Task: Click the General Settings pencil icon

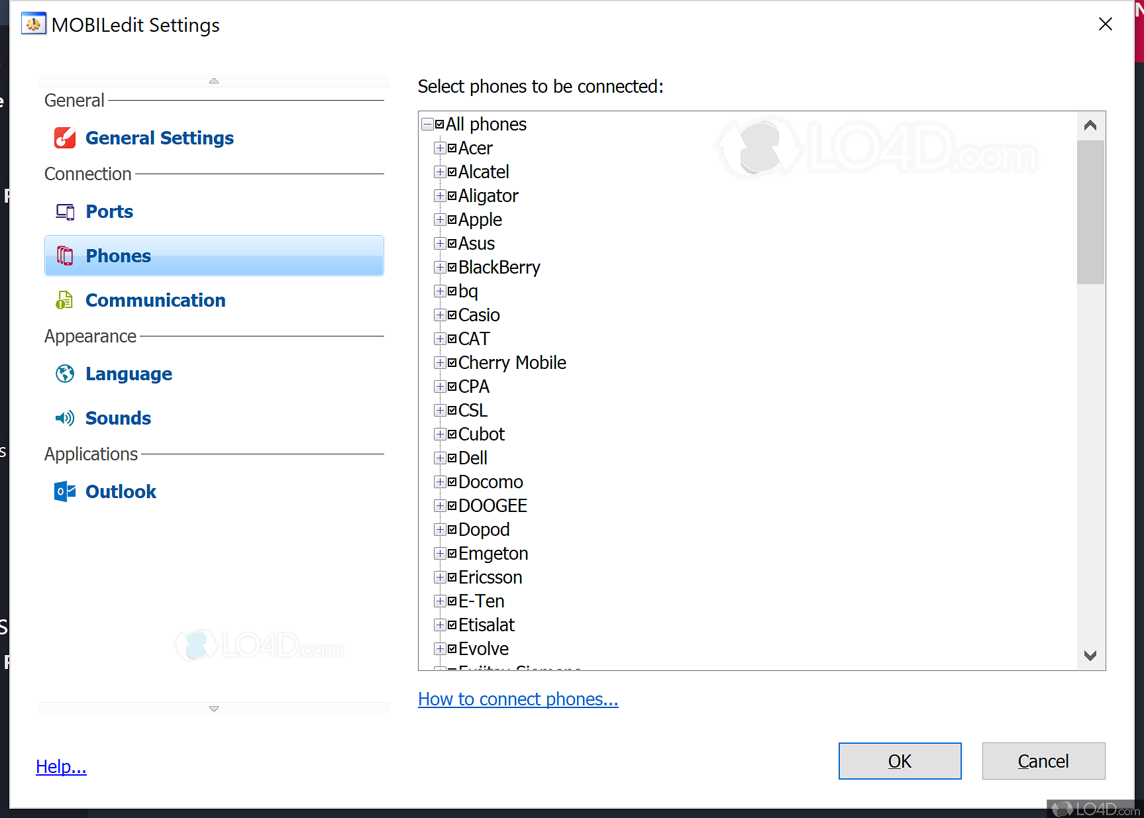Action: tap(65, 138)
